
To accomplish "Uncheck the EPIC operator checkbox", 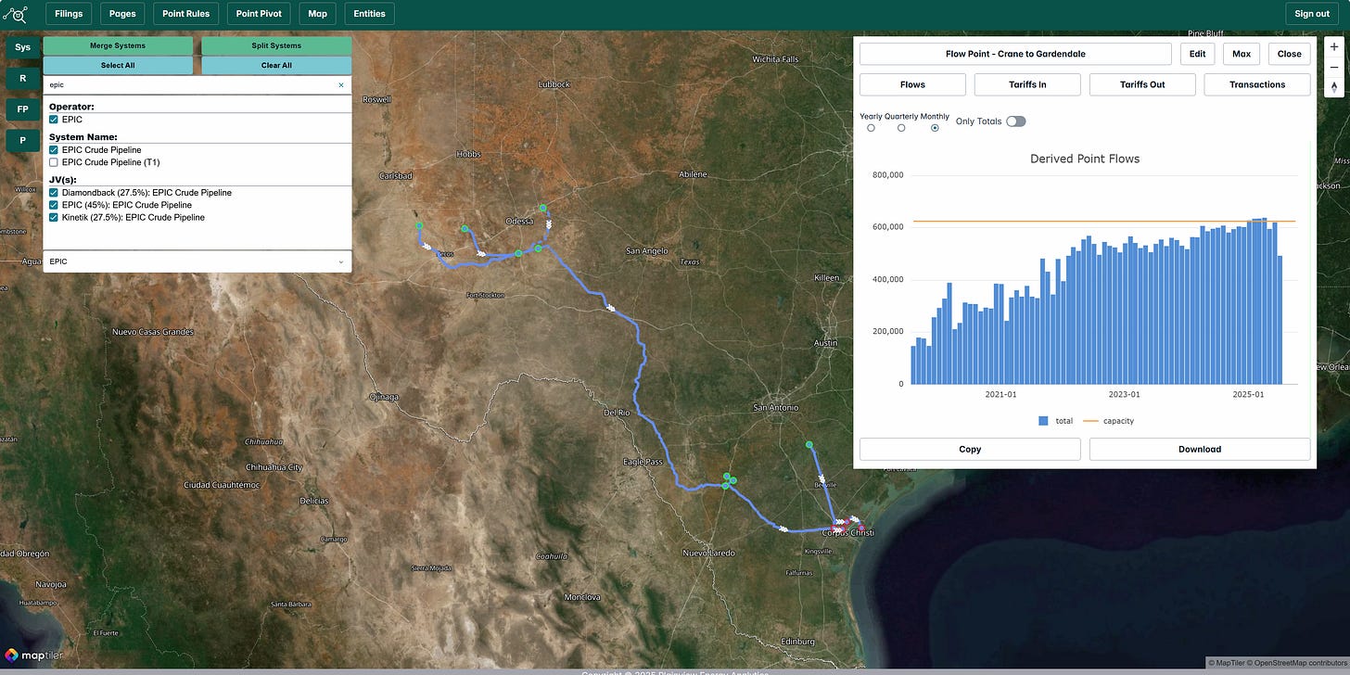I will click(x=54, y=120).
